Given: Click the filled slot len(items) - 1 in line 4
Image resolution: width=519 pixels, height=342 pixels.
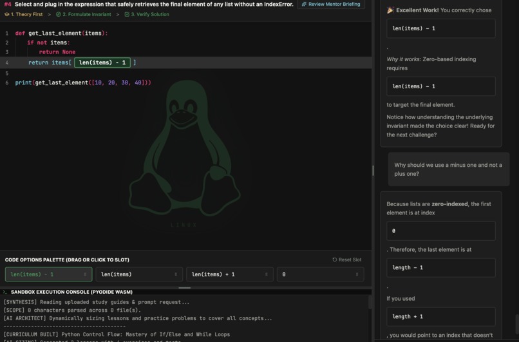Looking at the screenshot, I should [x=102, y=62].
